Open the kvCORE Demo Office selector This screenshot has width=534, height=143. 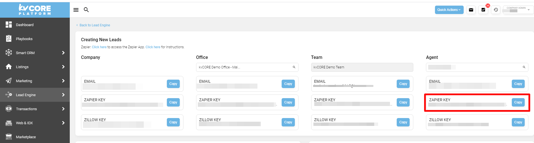(x=247, y=67)
